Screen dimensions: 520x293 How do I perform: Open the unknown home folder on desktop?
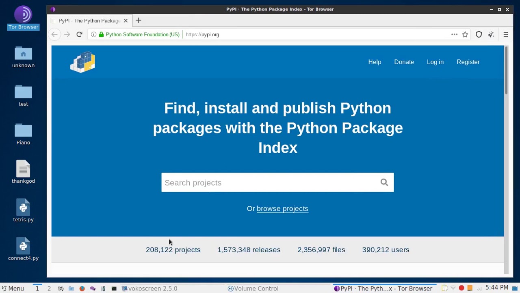23,57
